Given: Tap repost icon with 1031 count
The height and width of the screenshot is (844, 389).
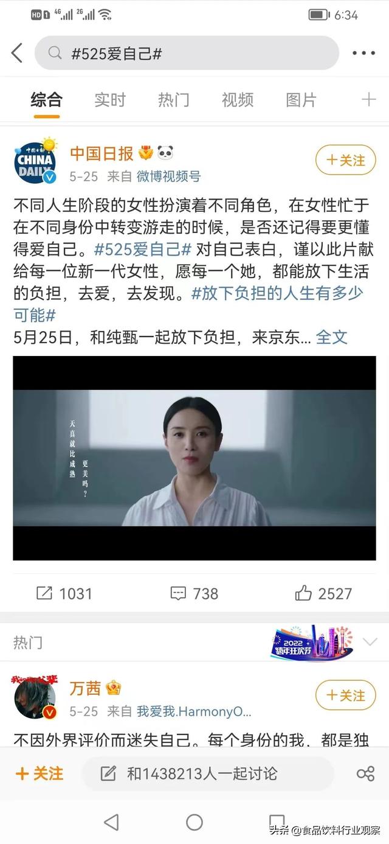Looking at the screenshot, I should click(x=44, y=593).
